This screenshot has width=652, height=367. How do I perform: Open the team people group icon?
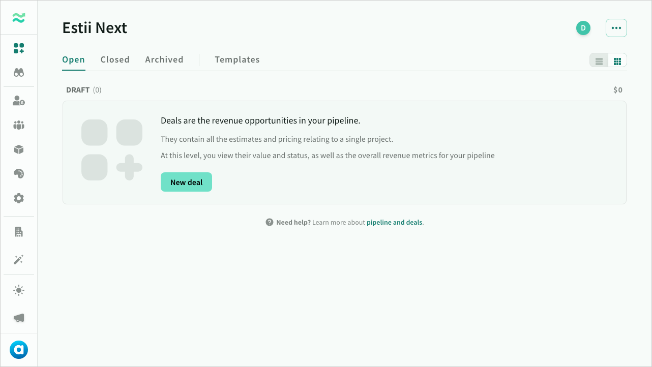pos(19,125)
